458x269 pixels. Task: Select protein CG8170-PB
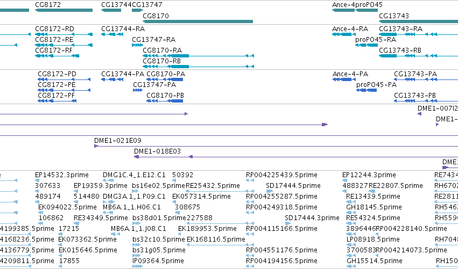[165, 101]
